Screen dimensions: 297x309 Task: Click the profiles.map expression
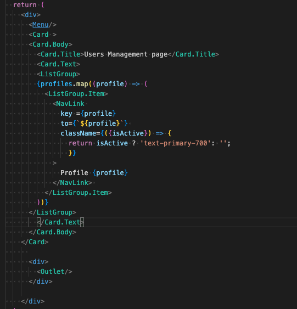click(x=92, y=84)
